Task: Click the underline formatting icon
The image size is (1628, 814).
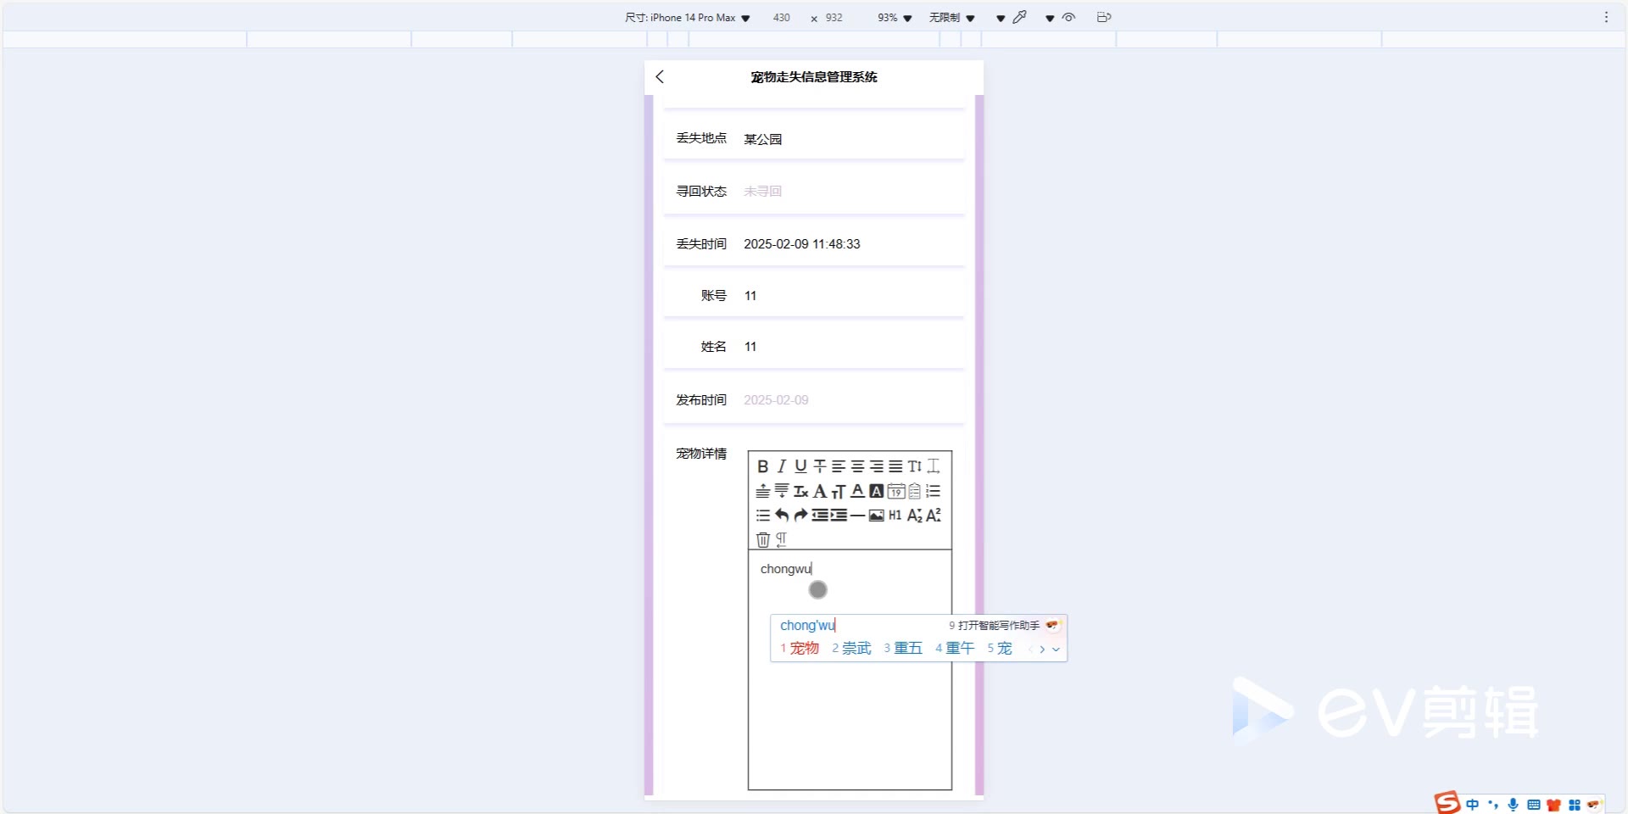Action: [800, 466]
